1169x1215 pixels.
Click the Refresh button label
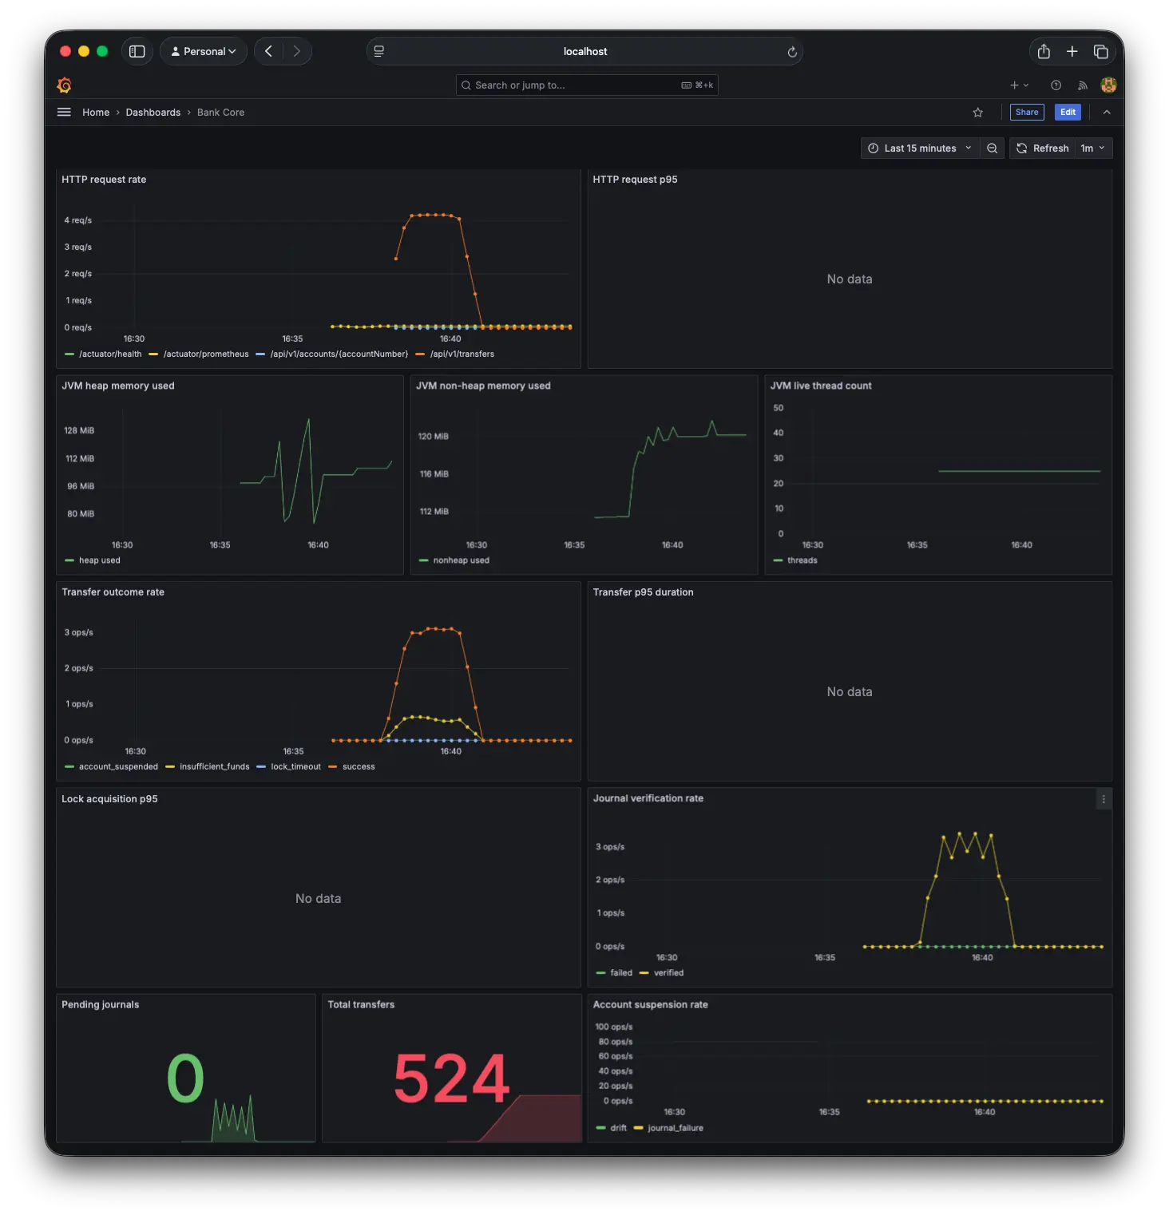click(1051, 148)
